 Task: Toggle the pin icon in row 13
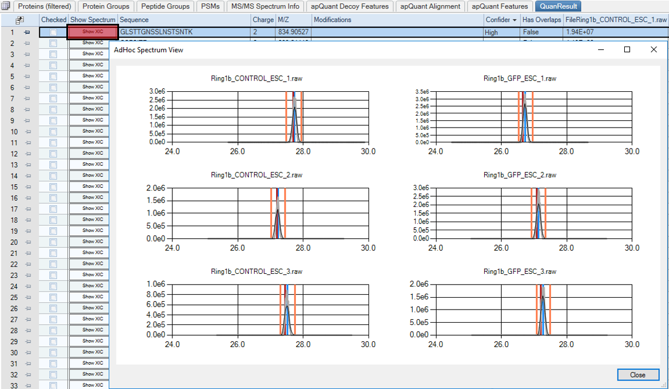click(x=28, y=165)
